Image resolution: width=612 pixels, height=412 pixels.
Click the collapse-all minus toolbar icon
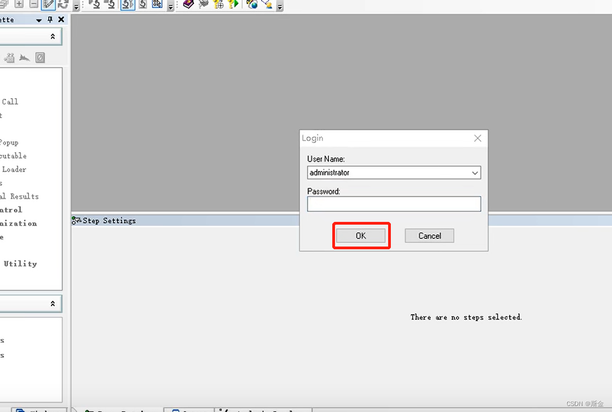click(33, 4)
